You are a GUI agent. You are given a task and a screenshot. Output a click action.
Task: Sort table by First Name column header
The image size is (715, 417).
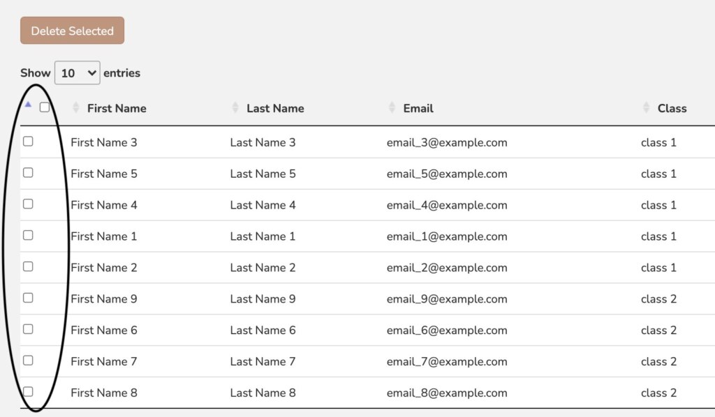click(x=117, y=108)
